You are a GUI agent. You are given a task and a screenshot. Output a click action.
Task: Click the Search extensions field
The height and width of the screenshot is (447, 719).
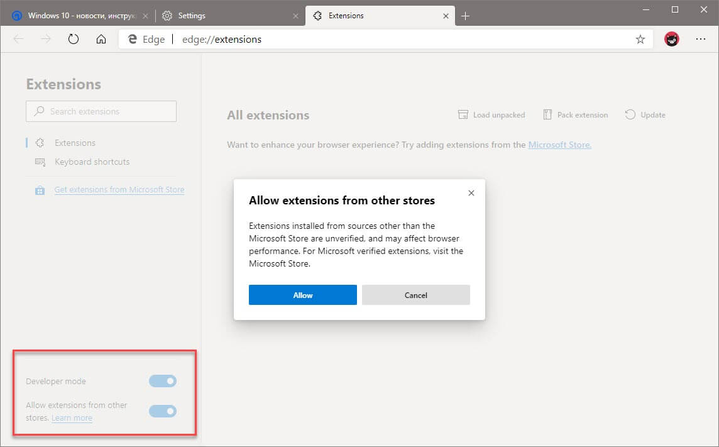tap(101, 111)
